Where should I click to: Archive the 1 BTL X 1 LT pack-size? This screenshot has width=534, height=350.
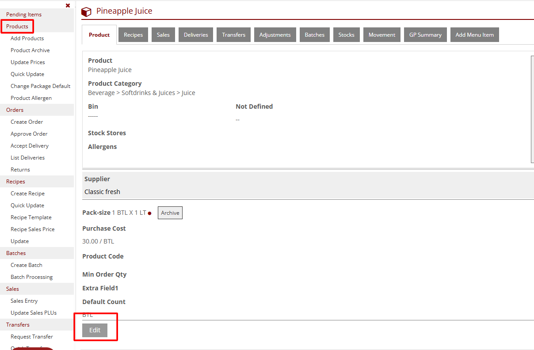[170, 213]
